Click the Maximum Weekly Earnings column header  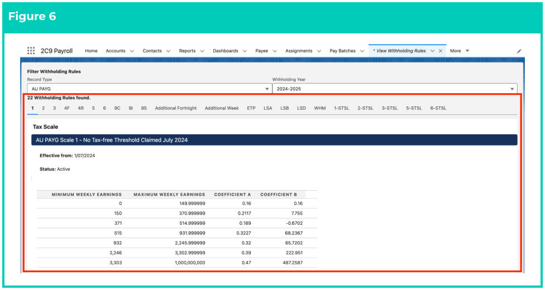point(169,195)
